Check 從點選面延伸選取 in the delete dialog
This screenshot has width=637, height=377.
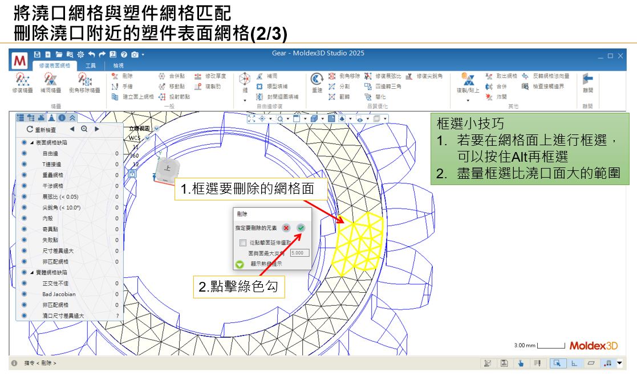pyautogui.click(x=243, y=243)
